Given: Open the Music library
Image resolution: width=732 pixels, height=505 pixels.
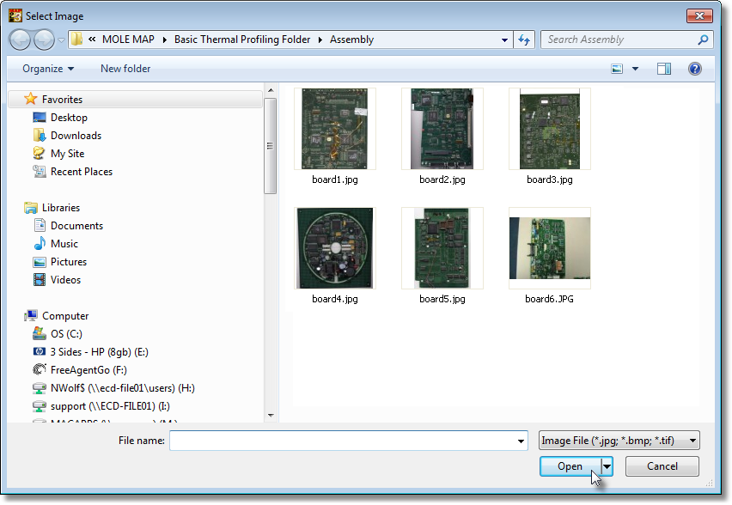Looking at the screenshot, I should pyautogui.click(x=64, y=244).
